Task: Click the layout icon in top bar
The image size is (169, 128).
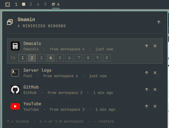Action: tap(8, 5)
